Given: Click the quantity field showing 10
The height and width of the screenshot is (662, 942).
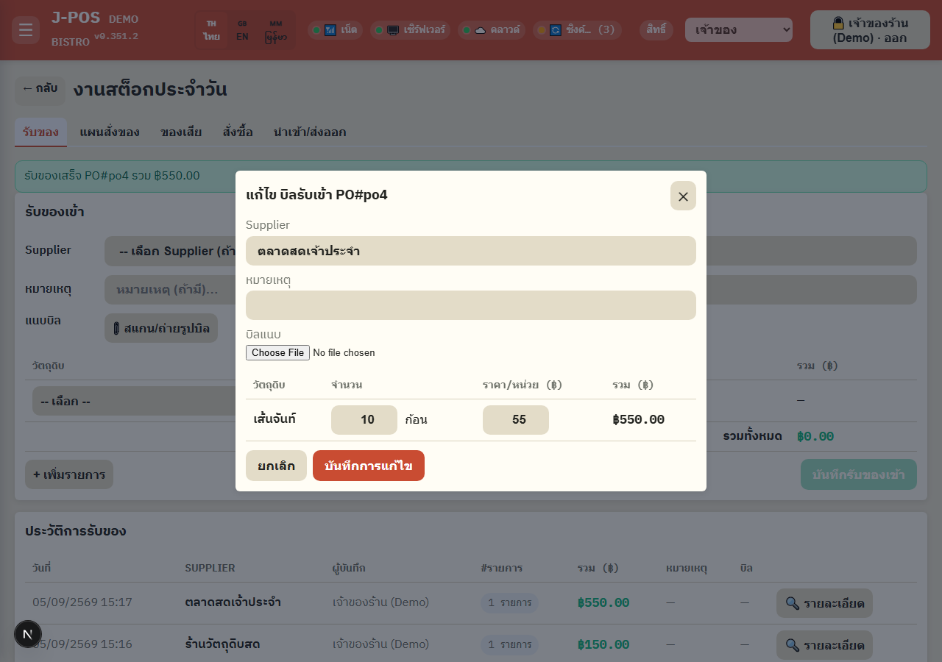Looking at the screenshot, I should (364, 420).
